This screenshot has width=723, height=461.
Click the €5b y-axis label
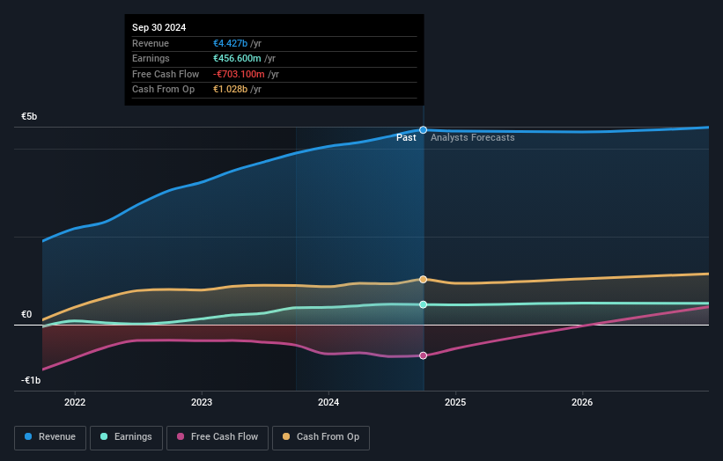(29, 116)
